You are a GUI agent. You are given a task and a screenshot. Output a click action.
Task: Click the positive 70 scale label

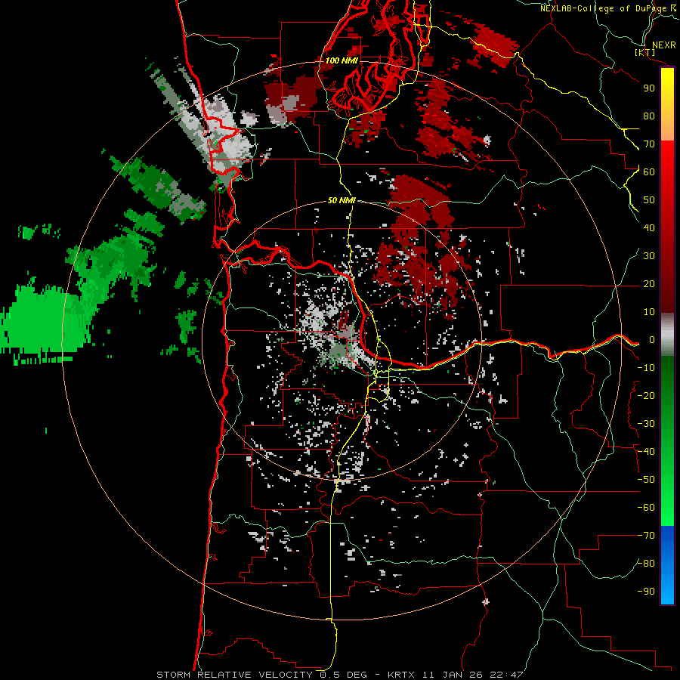[649, 144]
